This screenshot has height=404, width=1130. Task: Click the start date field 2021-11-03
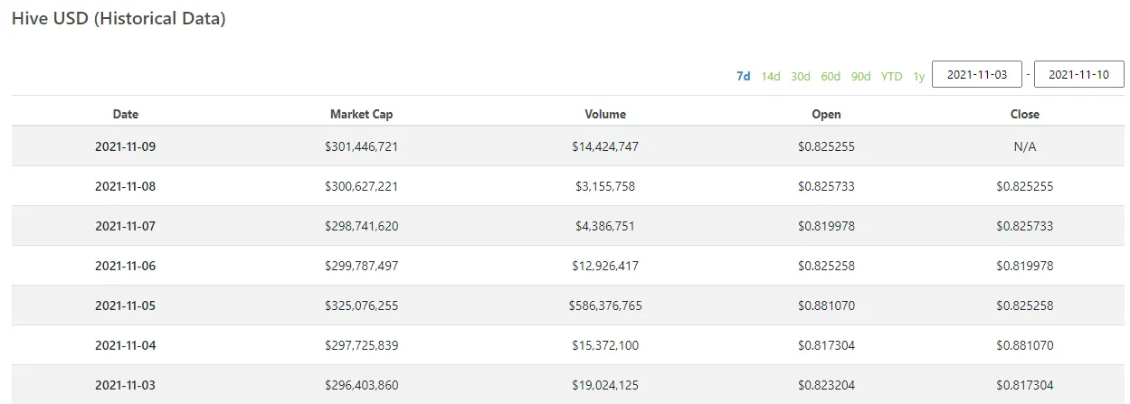tap(977, 75)
